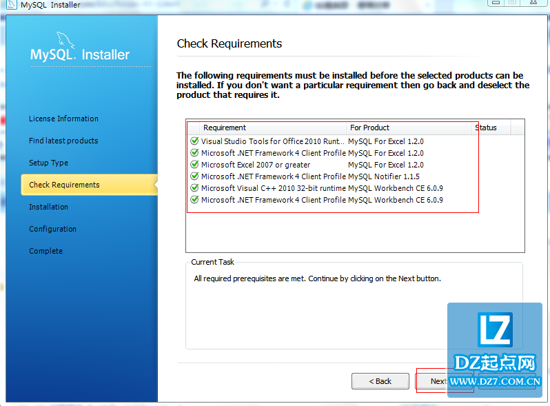Click the green check icon beside Visual Studio Tools

194,141
